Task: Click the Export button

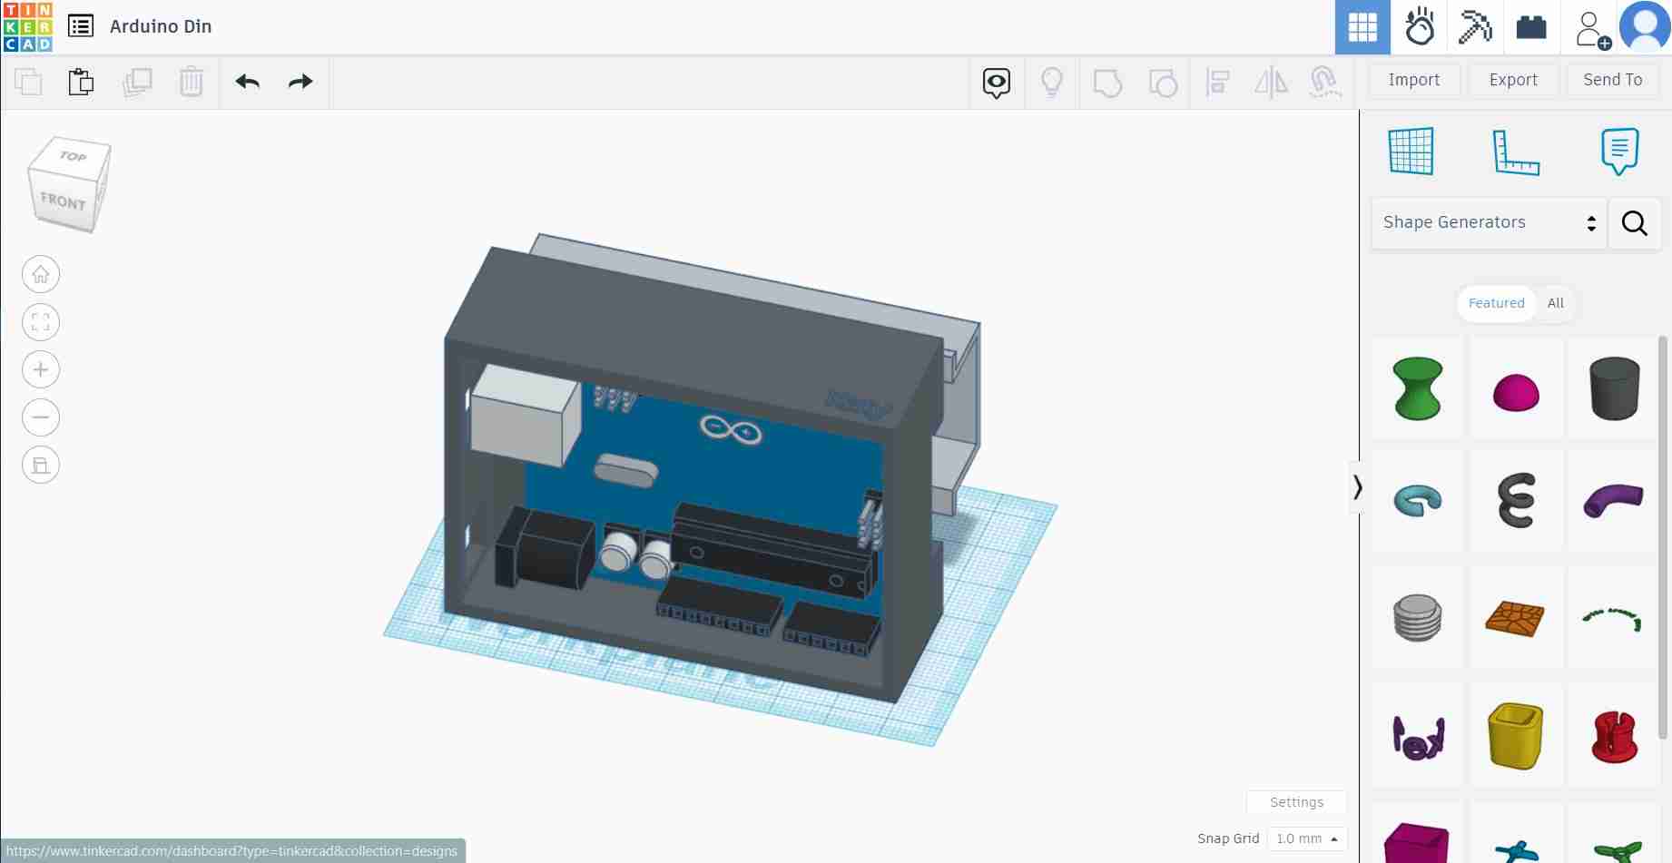Action: 1512,80
